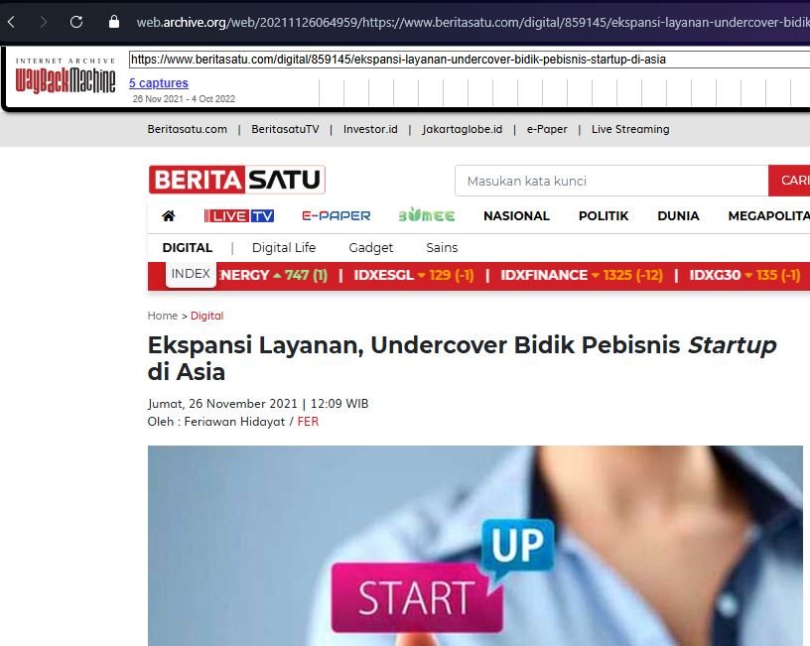
Task: Open the BUMEE logo link
Action: point(427,215)
